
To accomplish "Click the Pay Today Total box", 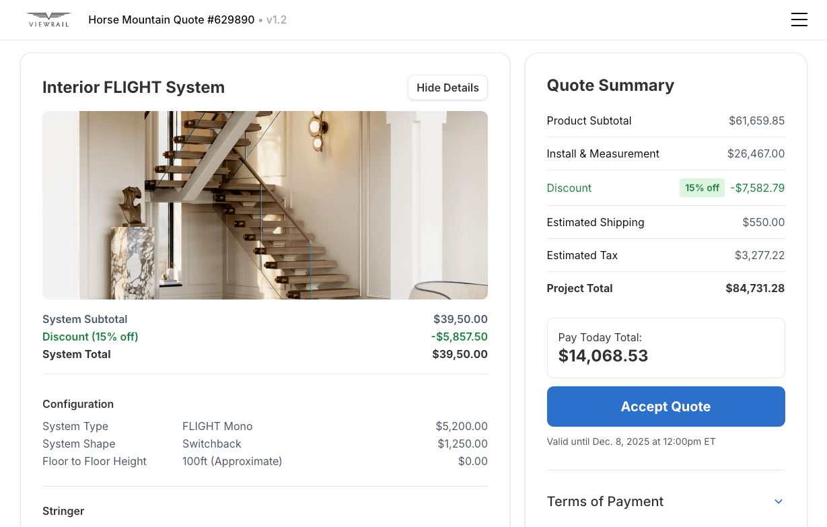I will [x=666, y=348].
